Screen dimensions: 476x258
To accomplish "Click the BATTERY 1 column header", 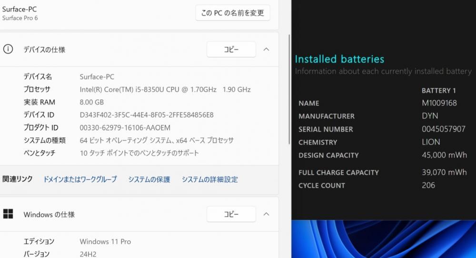I will [x=439, y=90].
